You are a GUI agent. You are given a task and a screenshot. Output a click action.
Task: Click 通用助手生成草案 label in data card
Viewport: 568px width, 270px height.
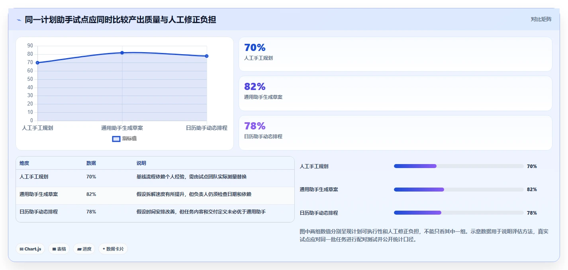(x=263, y=97)
